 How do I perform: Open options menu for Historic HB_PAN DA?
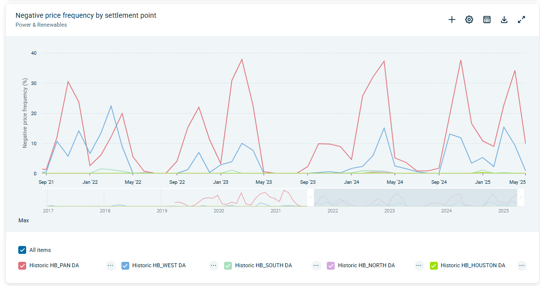[111, 265]
